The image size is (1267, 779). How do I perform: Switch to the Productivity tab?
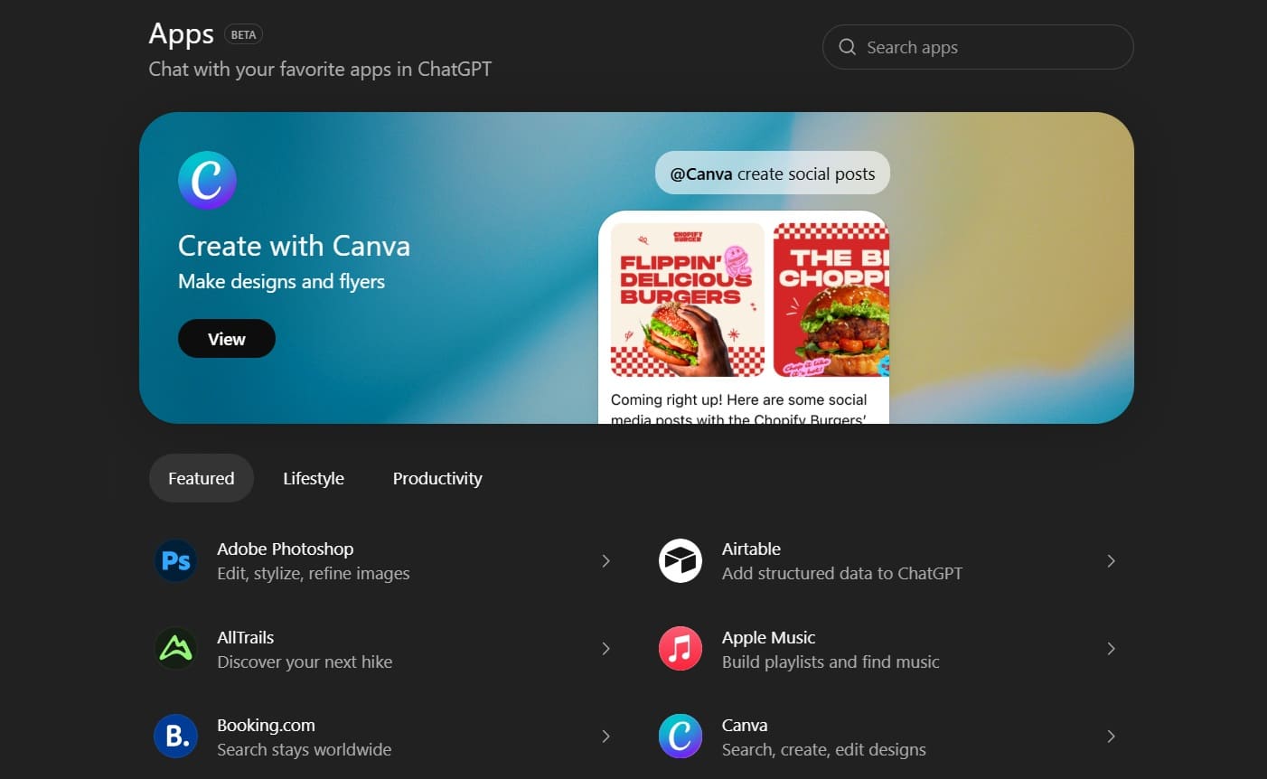point(436,478)
